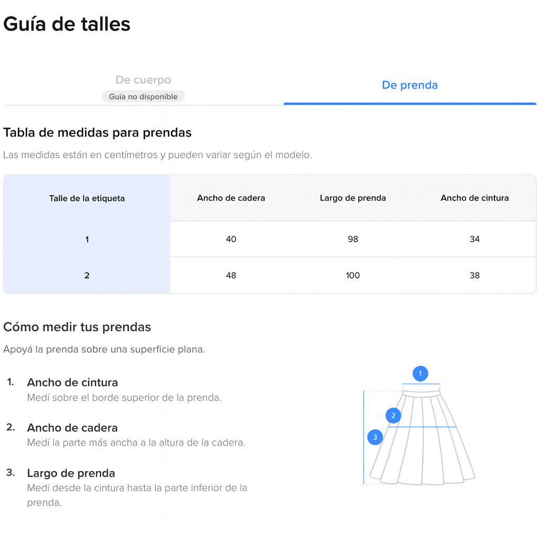This screenshot has height=538, width=538.
Task: Click hip width value 48
Action: click(231, 275)
